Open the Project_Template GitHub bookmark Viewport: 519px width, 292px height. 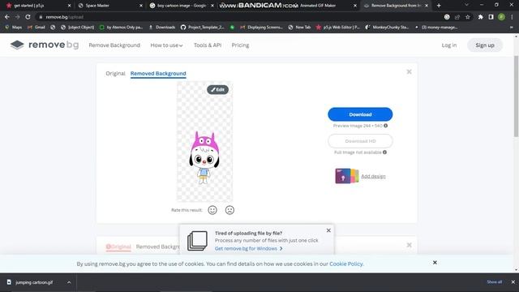(203, 27)
